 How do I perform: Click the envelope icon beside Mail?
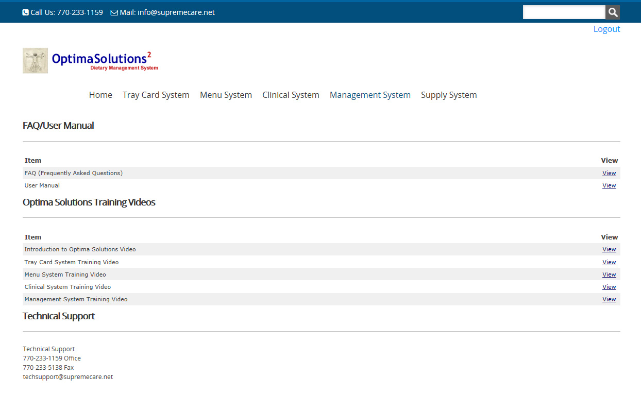pos(114,12)
